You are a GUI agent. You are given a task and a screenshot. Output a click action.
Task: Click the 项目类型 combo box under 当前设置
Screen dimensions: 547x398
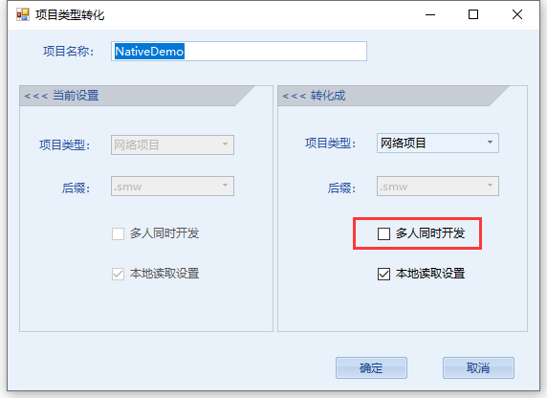[x=172, y=144]
